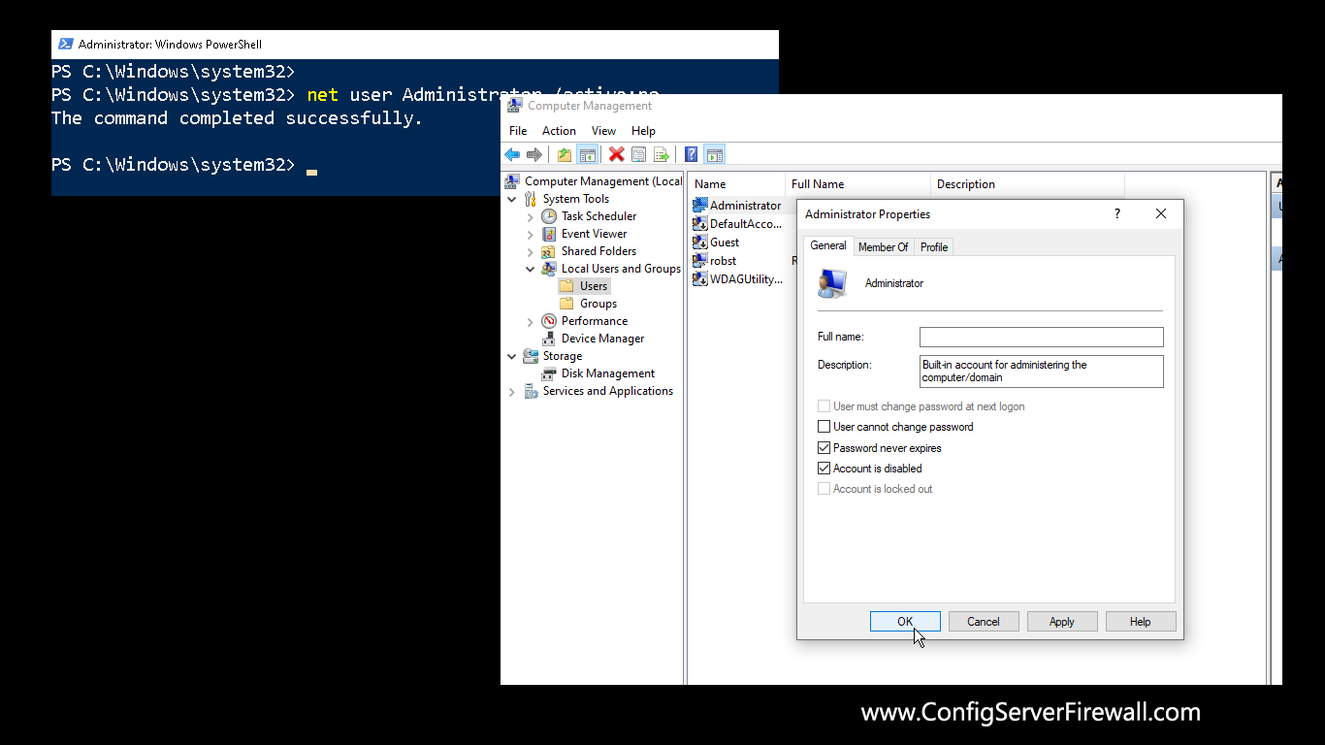Viewport: 1325px width, 745px height.
Task: Select the Administrator row in user list
Action: [745, 206]
